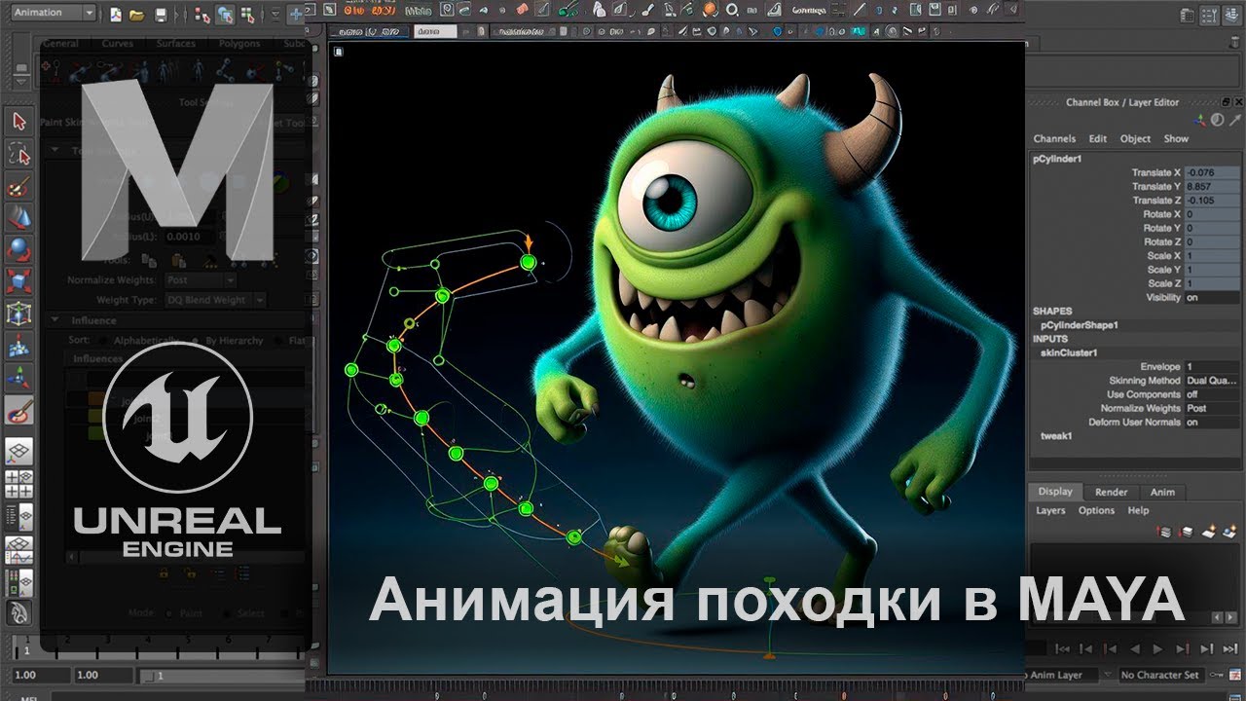Open the Normalize Weights Post dropdown in Tool Settings
Viewport: 1246px width, 701px height.
200,279
